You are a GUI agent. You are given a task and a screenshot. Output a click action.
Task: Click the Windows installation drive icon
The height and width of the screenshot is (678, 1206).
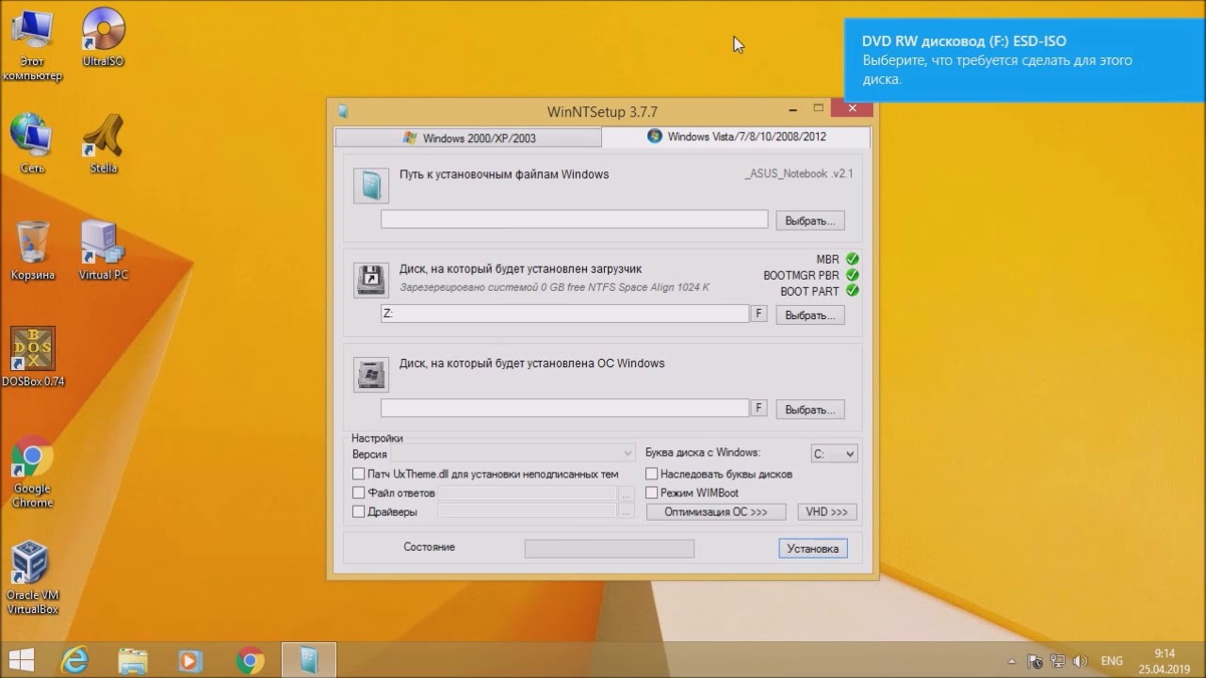(x=371, y=374)
